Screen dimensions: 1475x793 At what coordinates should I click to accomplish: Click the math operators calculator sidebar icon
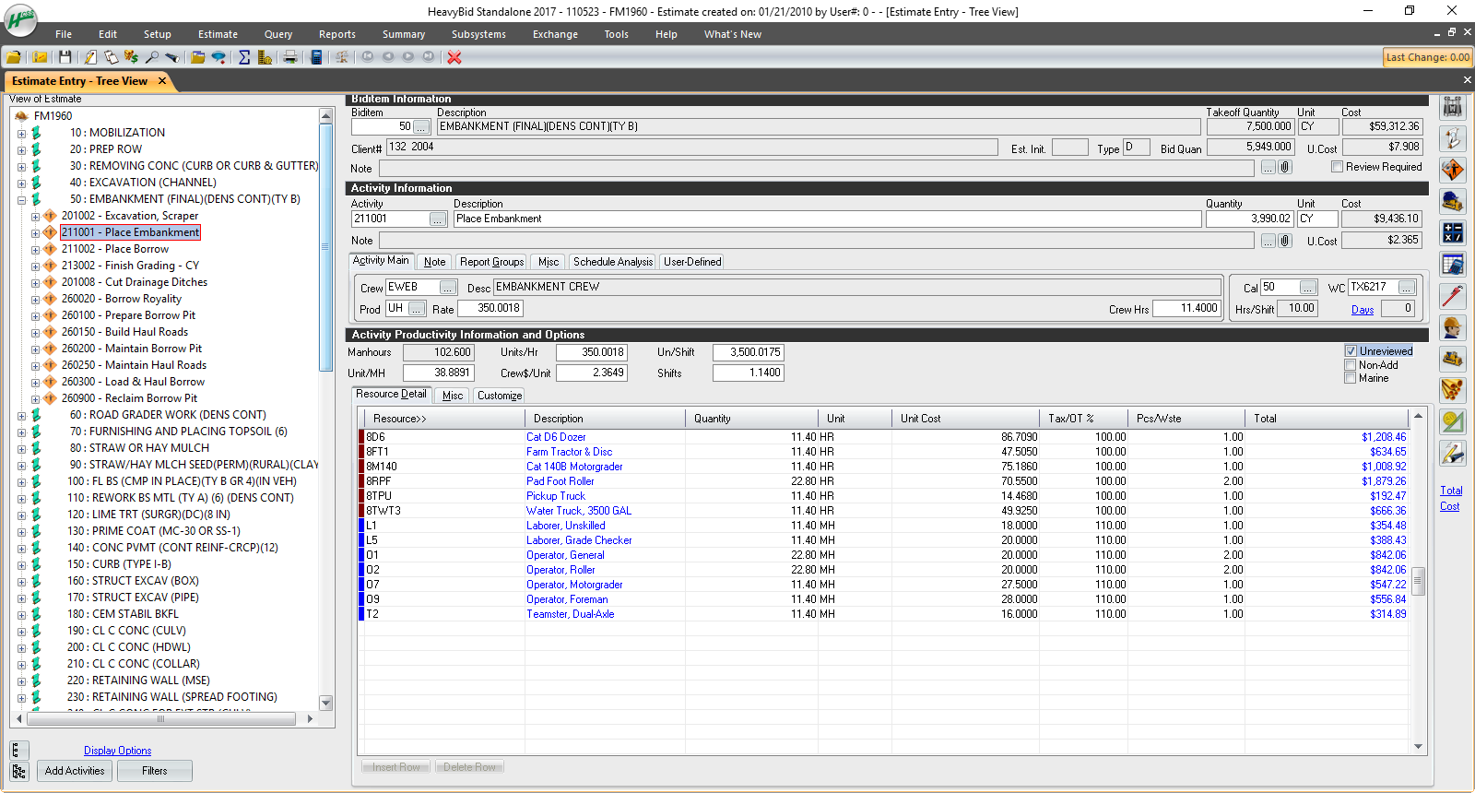[x=1453, y=232]
